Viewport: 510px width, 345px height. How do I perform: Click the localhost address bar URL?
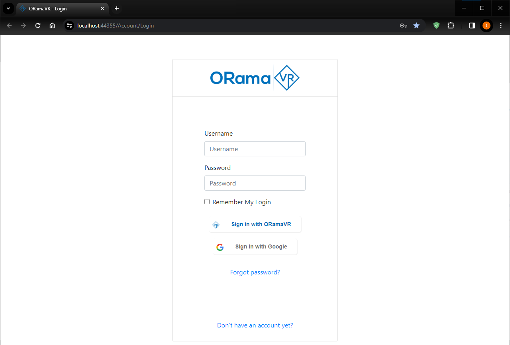coord(116,26)
